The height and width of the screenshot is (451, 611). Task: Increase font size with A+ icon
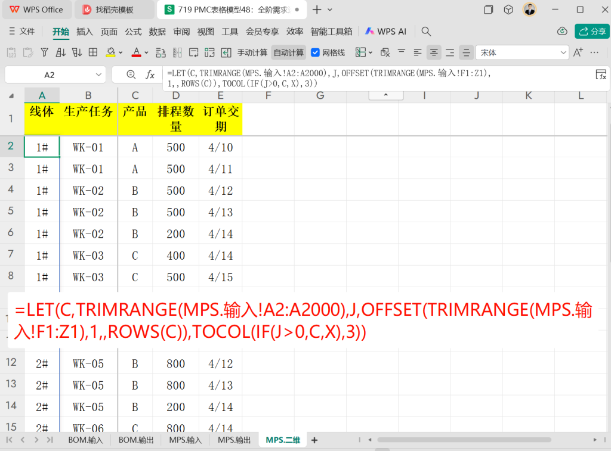point(578,52)
